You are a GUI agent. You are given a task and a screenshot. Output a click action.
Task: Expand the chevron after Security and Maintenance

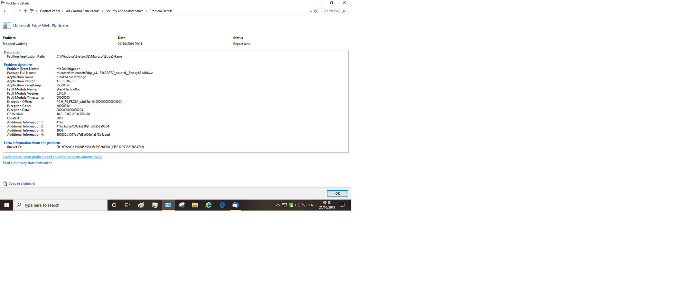tap(146, 11)
